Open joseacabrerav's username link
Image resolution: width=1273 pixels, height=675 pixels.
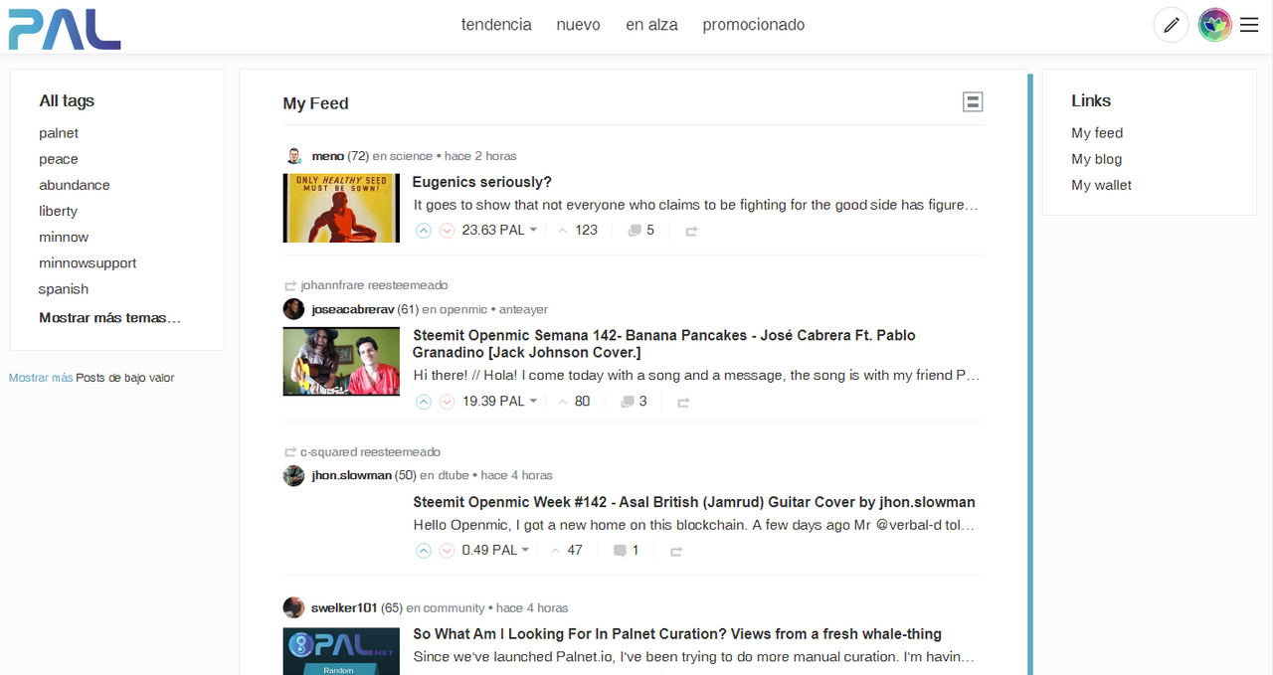(x=352, y=309)
